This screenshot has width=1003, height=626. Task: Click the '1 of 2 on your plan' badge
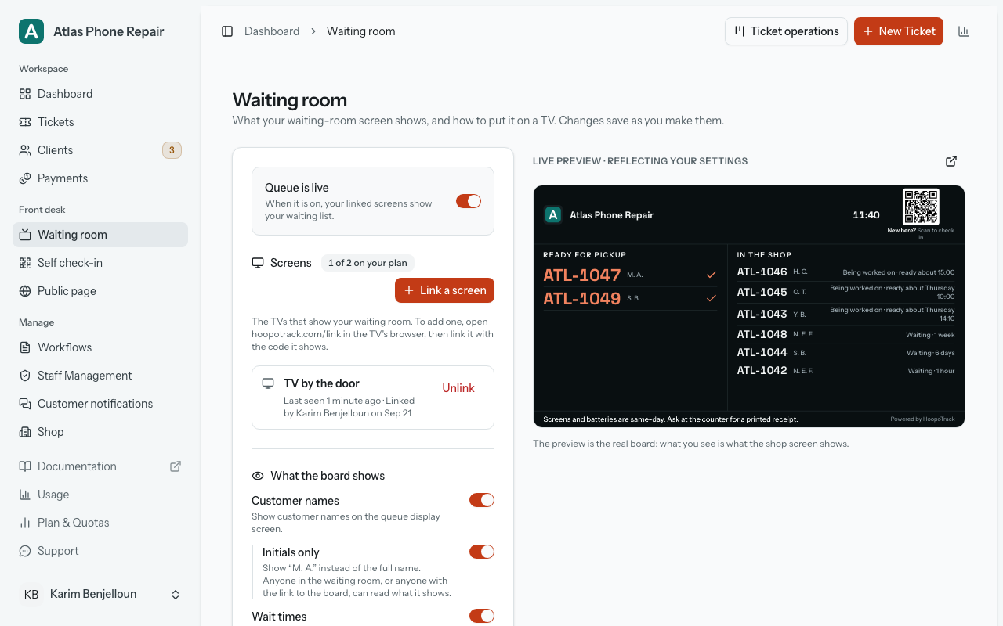tap(368, 263)
